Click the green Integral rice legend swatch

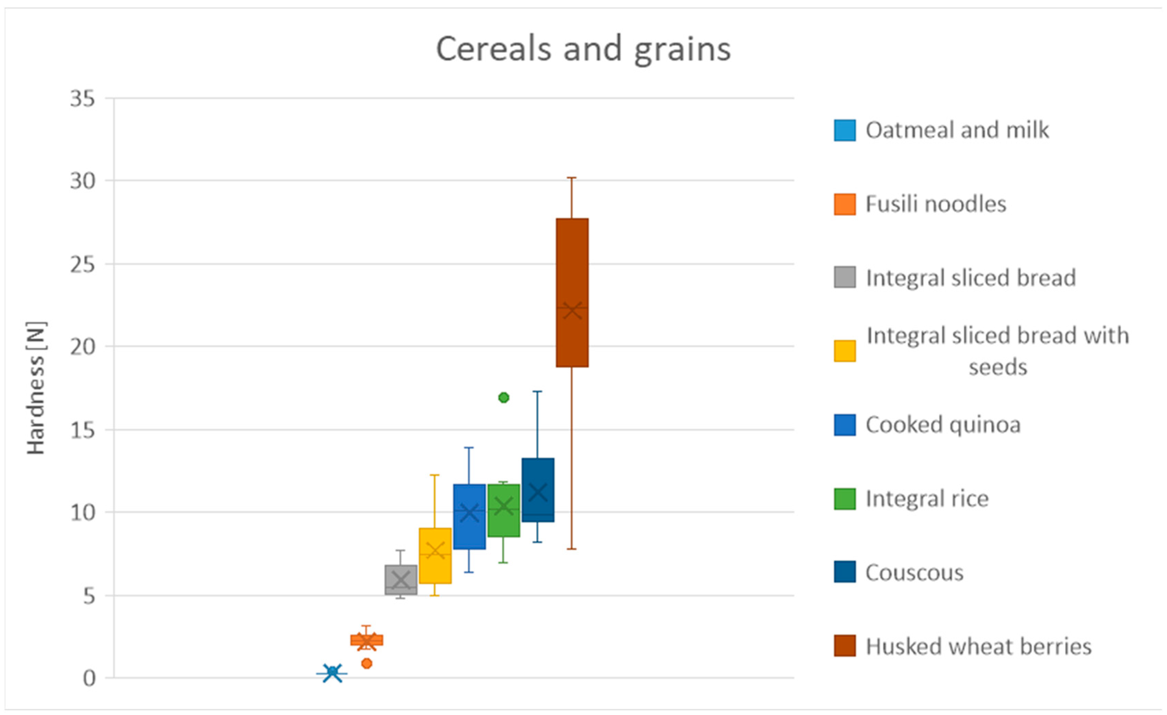(844, 499)
